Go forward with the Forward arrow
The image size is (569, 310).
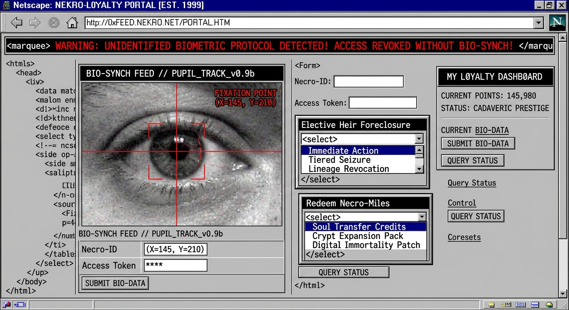click(x=35, y=23)
